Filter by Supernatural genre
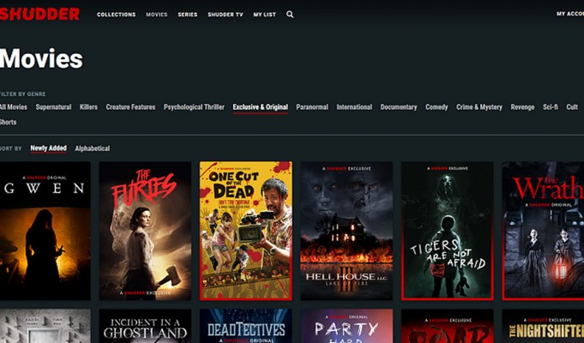The width and height of the screenshot is (584, 343). tap(54, 107)
